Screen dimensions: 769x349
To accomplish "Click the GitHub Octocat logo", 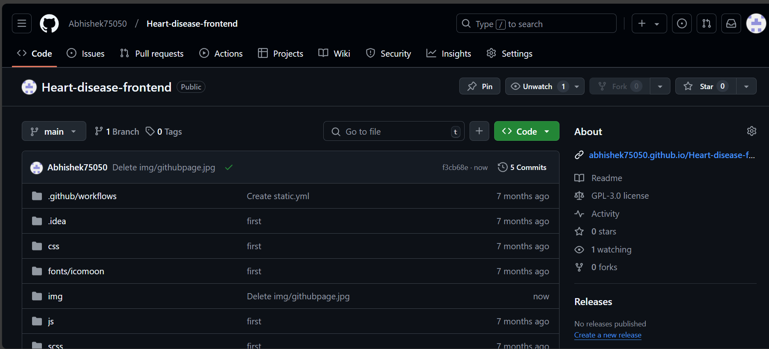I will click(49, 23).
